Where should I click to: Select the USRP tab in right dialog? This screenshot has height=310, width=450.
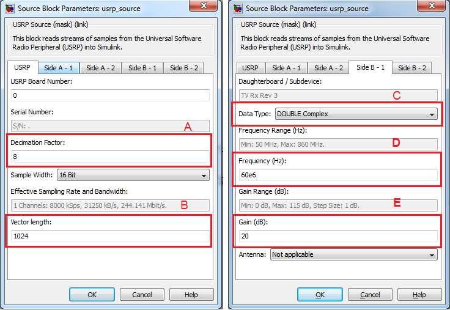[250, 68]
